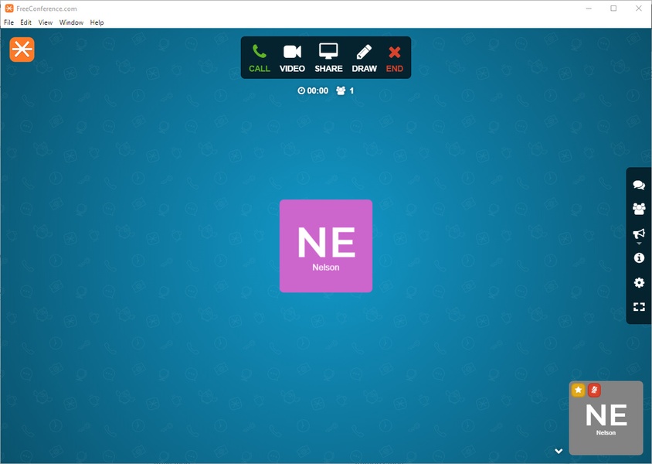Viewport: 652px width, 464px height.
Task: Open the File menu
Action: click(8, 22)
